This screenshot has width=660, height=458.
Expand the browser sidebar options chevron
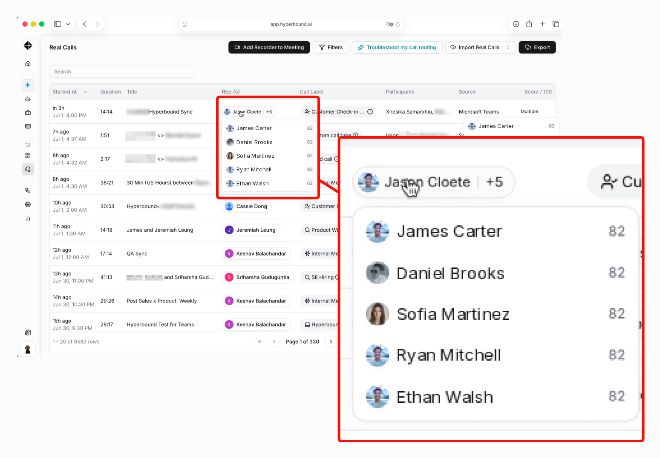pyautogui.click(x=68, y=24)
